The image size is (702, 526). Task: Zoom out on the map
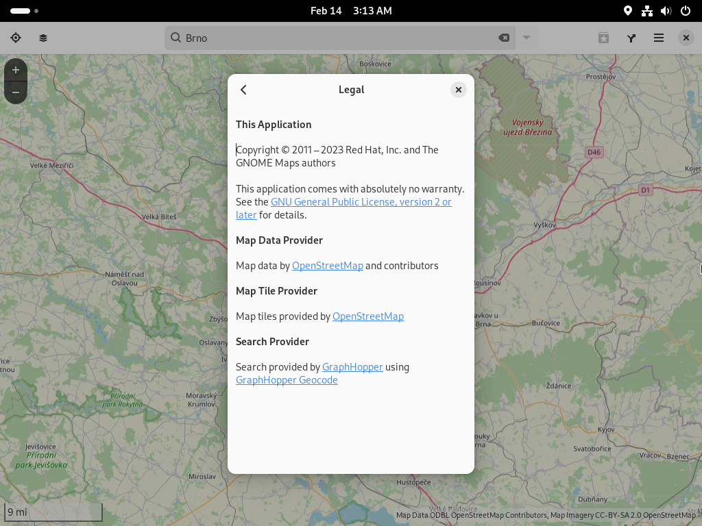(x=16, y=92)
